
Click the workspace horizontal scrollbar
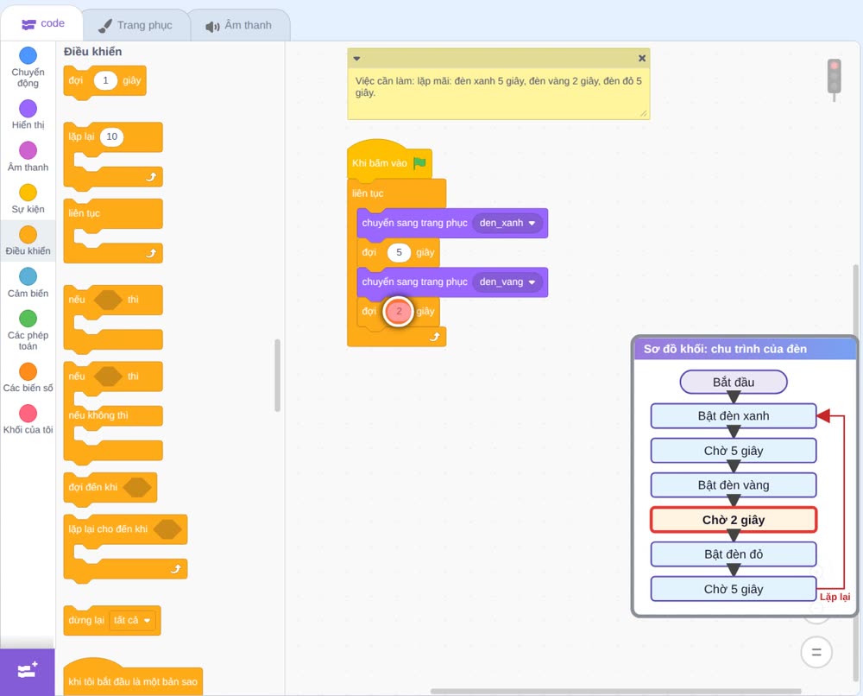click(x=615, y=691)
